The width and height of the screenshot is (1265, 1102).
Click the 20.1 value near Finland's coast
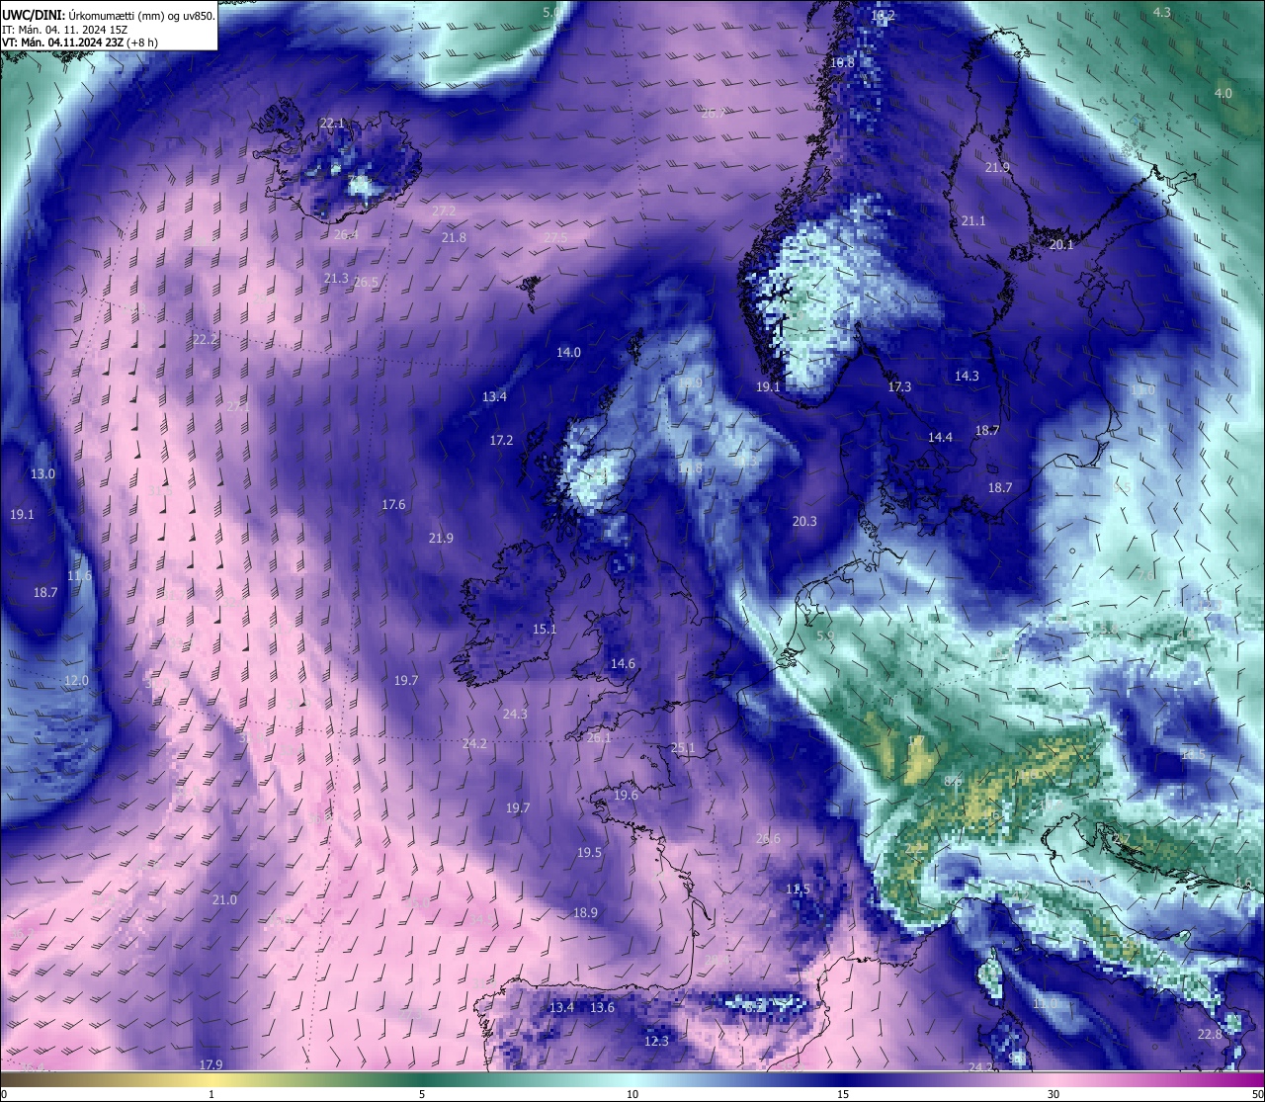[1060, 245]
